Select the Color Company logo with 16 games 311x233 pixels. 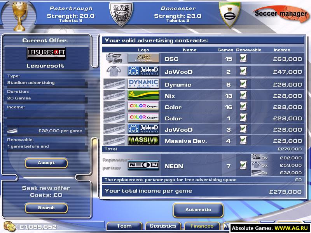tap(143, 106)
